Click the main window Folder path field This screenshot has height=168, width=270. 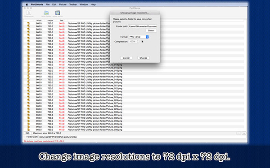(x=142, y=137)
